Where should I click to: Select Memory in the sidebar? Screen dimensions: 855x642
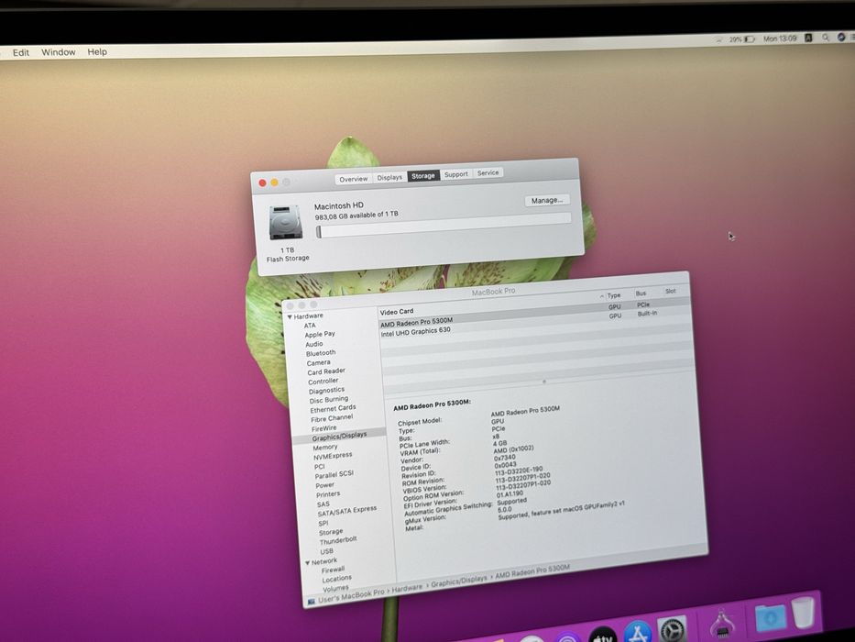pyautogui.click(x=325, y=448)
